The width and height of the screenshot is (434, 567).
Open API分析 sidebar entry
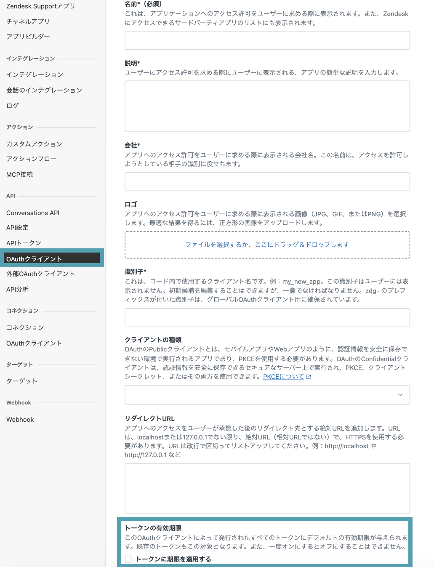(x=17, y=289)
